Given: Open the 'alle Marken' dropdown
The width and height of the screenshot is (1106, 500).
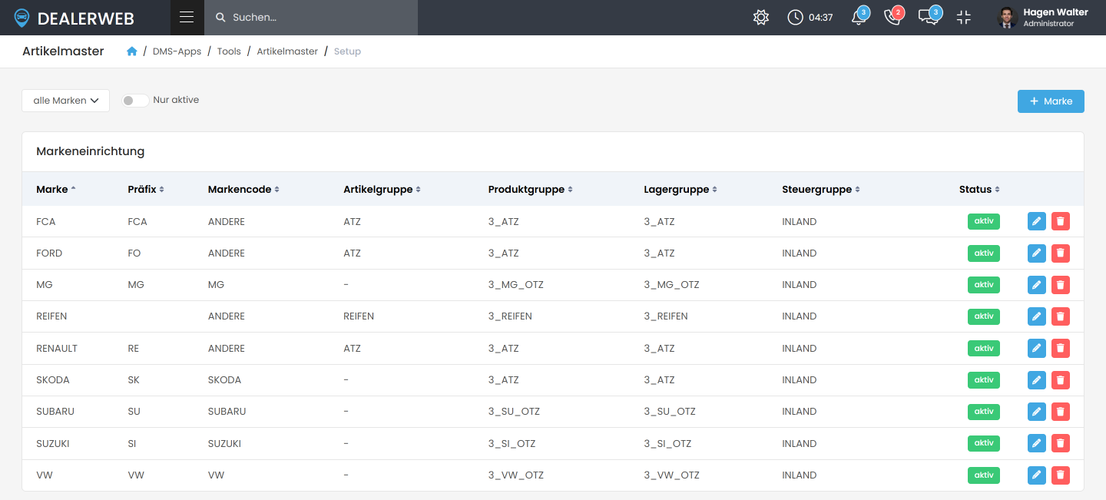Looking at the screenshot, I should point(66,101).
